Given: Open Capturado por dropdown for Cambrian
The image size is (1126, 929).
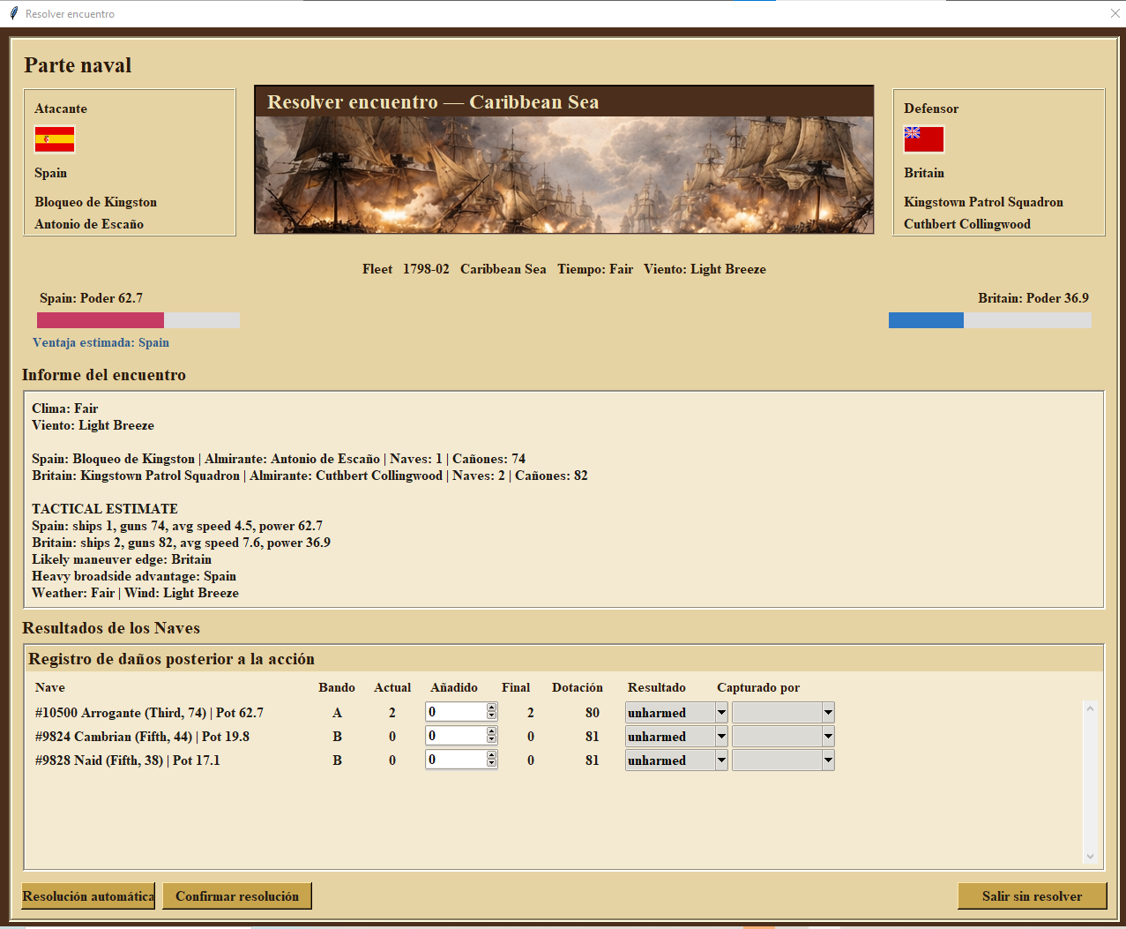Looking at the screenshot, I should tap(828, 737).
